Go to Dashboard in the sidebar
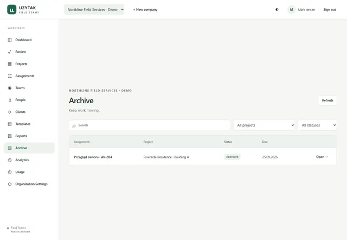The height and width of the screenshot is (240, 347). tap(29, 40)
